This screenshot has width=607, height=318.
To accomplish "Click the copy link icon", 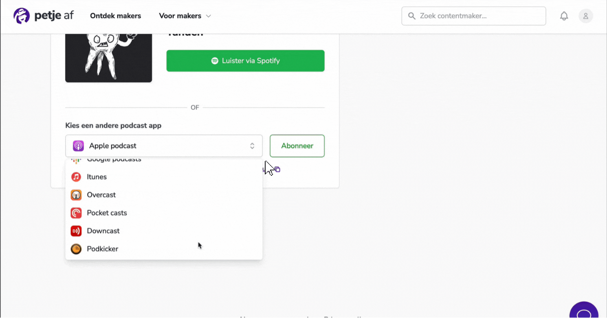I will tap(277, 170).
